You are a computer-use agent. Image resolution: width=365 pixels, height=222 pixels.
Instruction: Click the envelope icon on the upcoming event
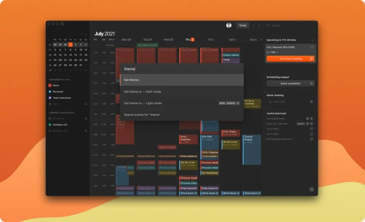312,47
